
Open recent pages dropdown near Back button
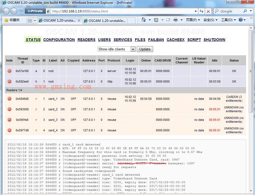20,11
